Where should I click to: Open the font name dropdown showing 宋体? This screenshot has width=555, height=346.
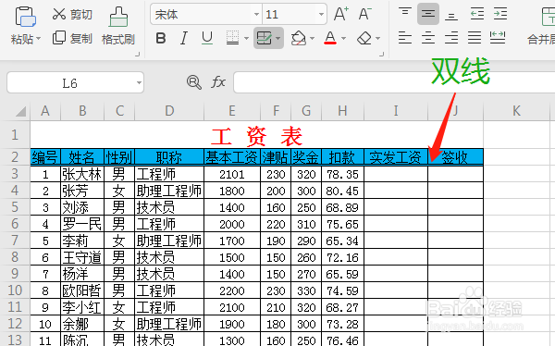coord(256,15)
